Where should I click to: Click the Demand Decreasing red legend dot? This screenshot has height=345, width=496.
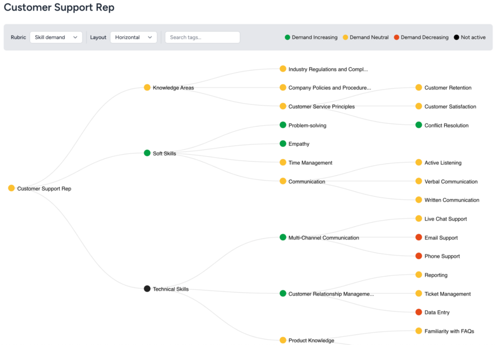[396, 37]
